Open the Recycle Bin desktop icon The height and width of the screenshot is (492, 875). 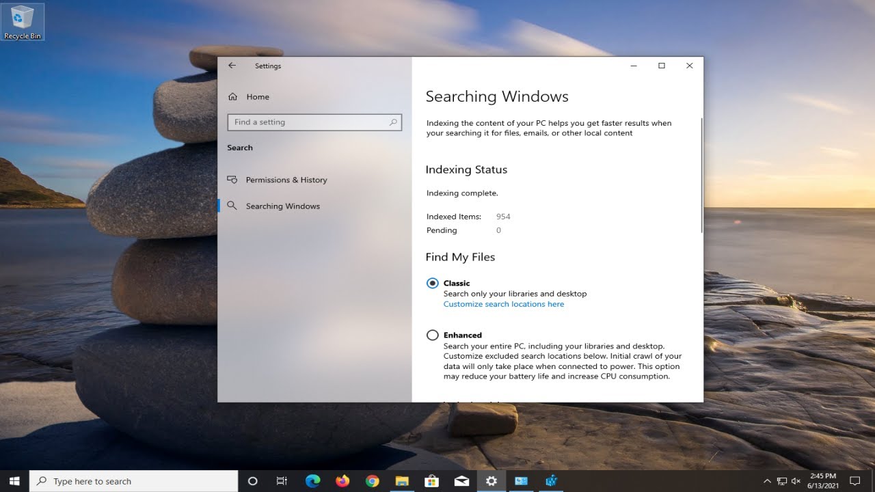click(23, 22)
